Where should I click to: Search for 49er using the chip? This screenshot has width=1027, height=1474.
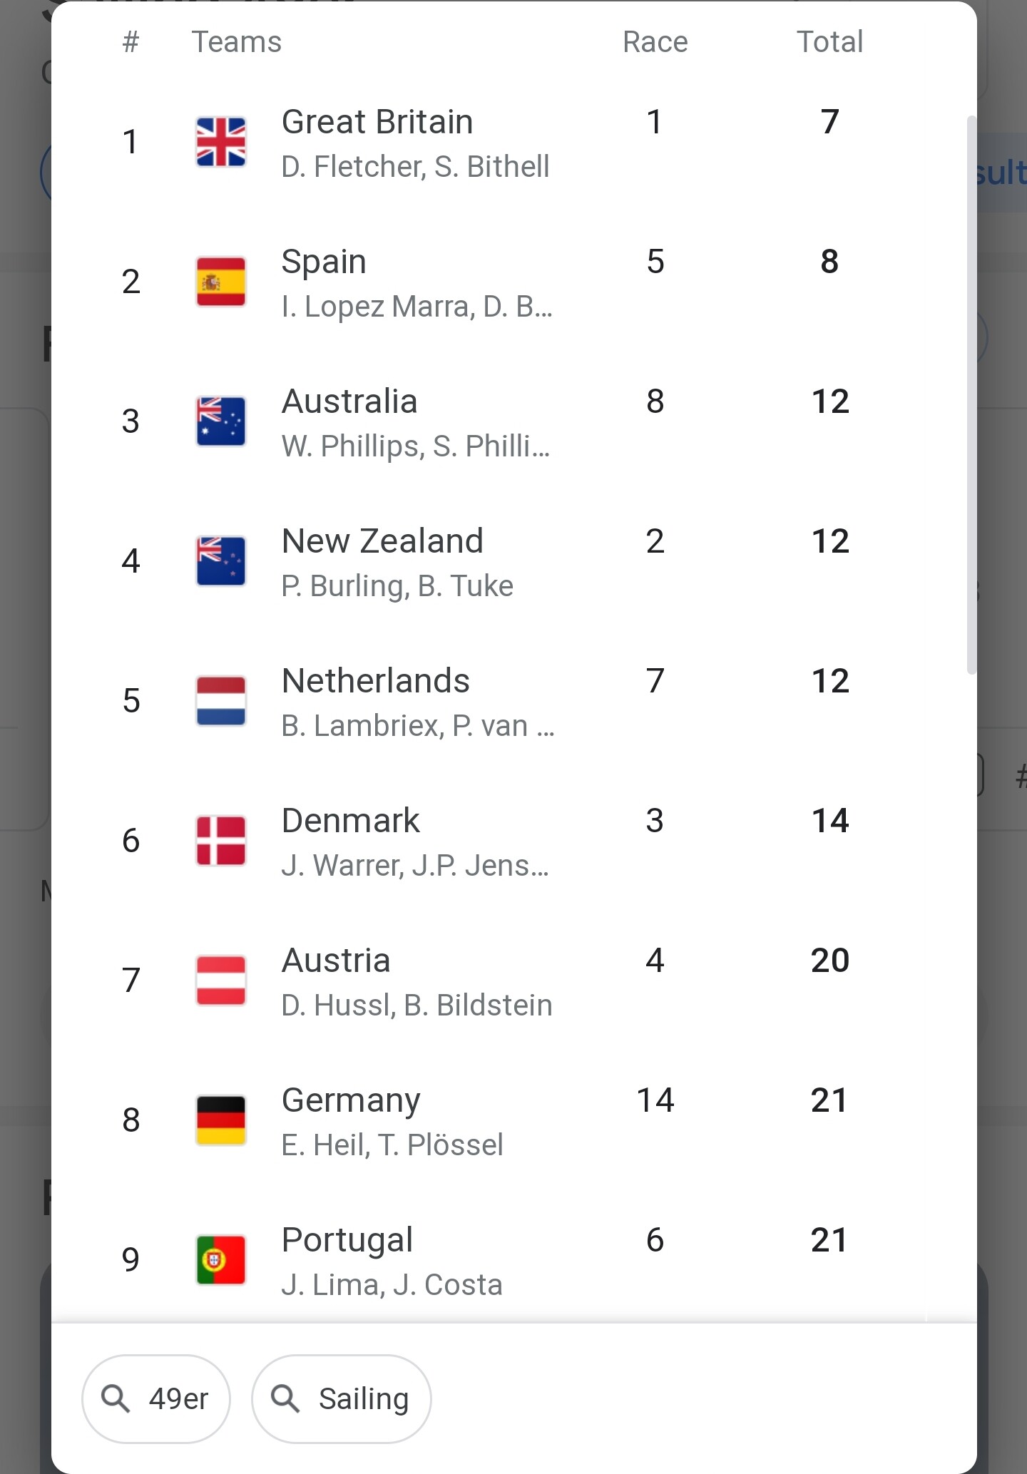(156, 1399)
